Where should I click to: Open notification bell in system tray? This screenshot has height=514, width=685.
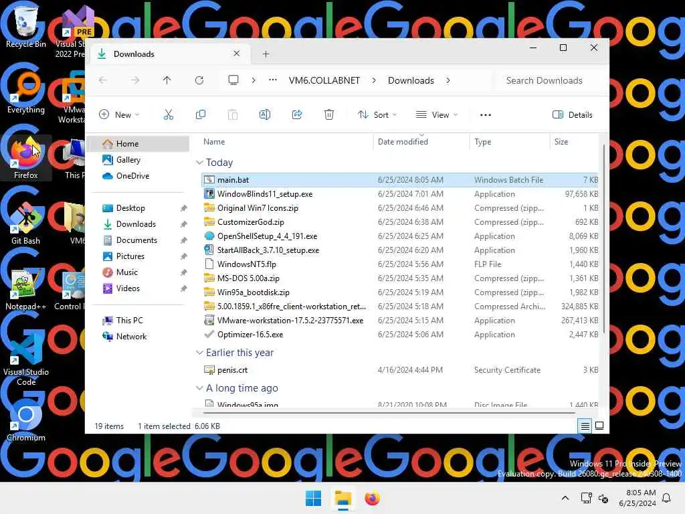tap(667, 498)
